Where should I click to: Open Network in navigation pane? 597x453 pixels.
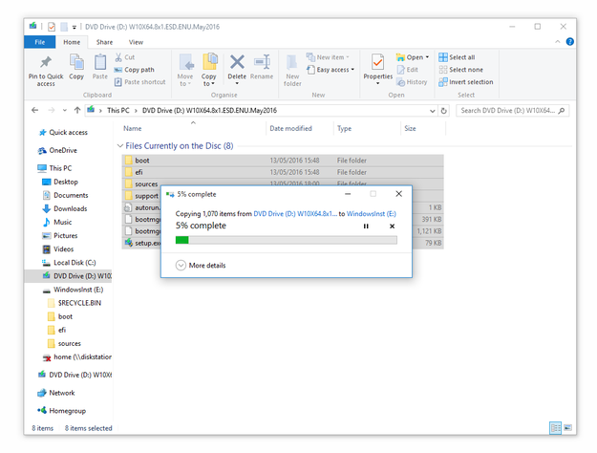(x=56, y=393)
